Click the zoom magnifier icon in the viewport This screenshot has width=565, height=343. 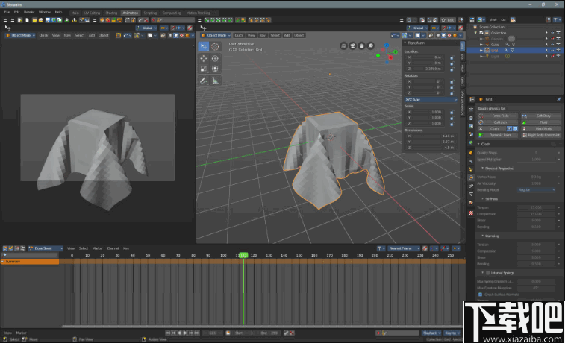tap(370, 45)
